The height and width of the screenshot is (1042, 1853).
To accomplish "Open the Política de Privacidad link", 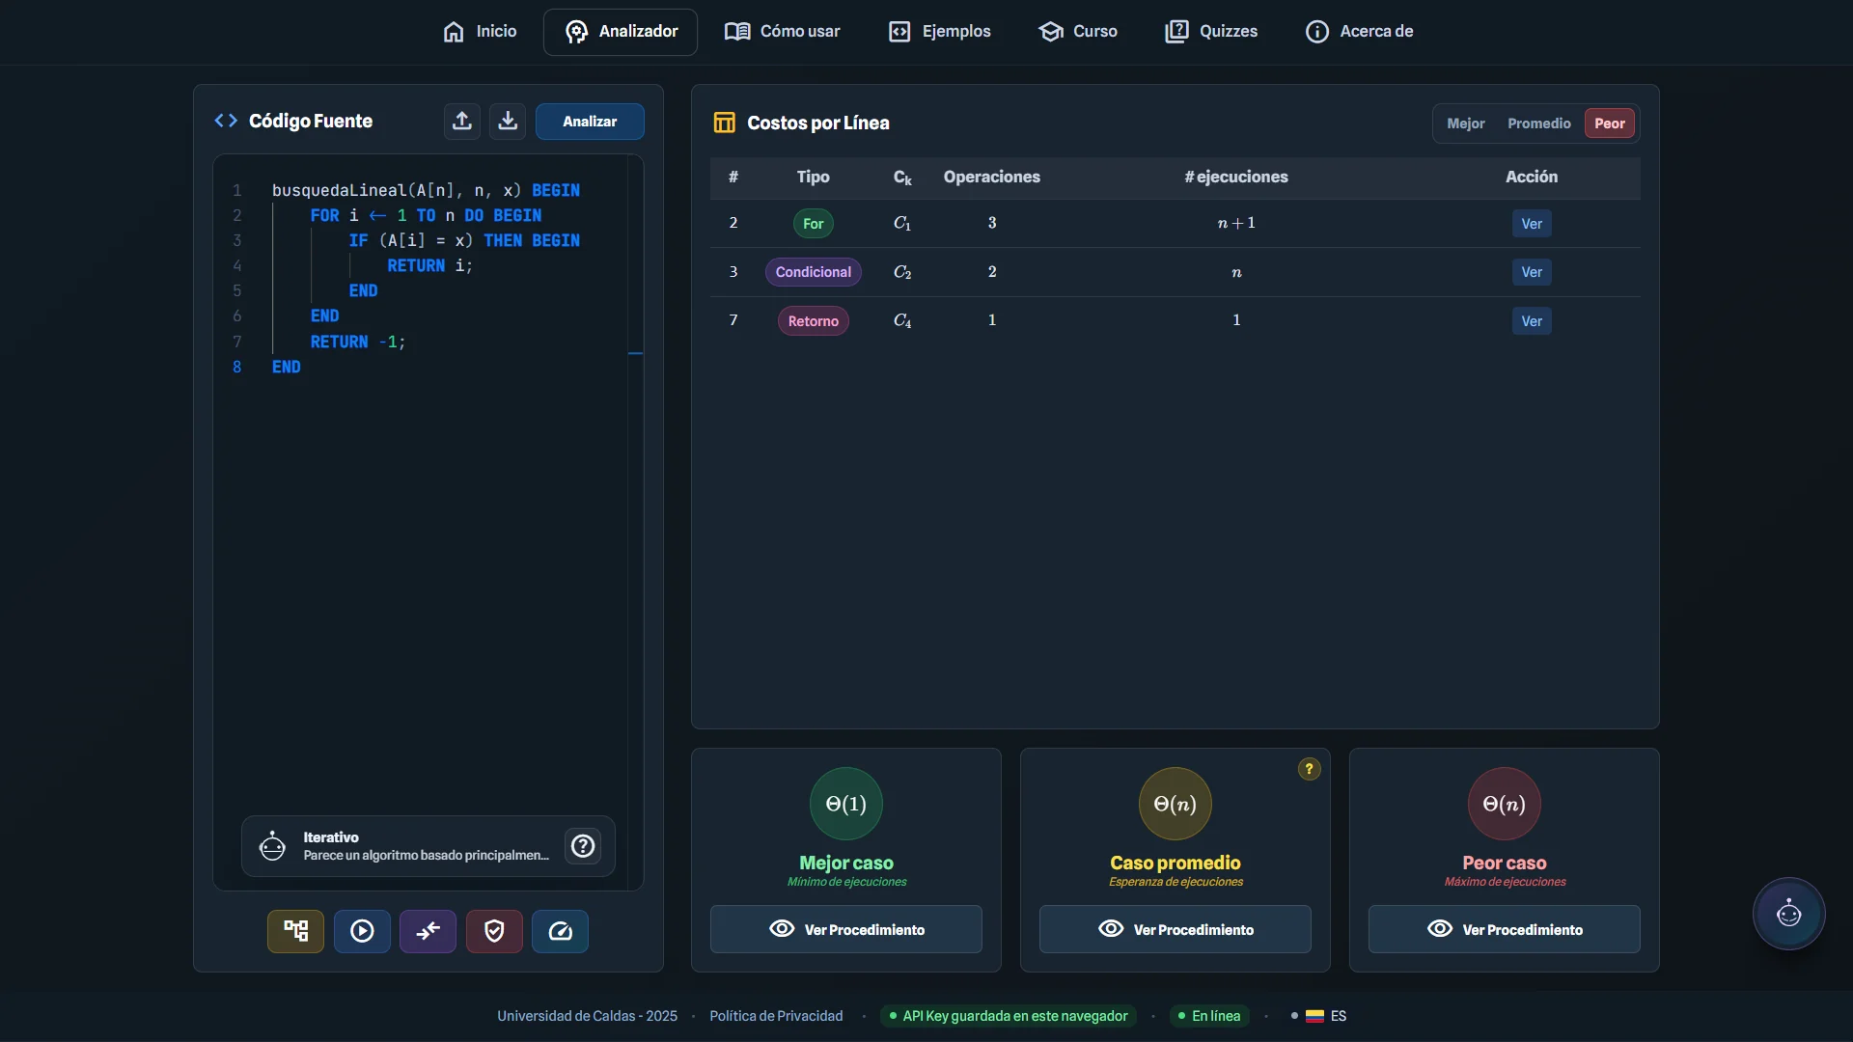I will pos(776,1016).
